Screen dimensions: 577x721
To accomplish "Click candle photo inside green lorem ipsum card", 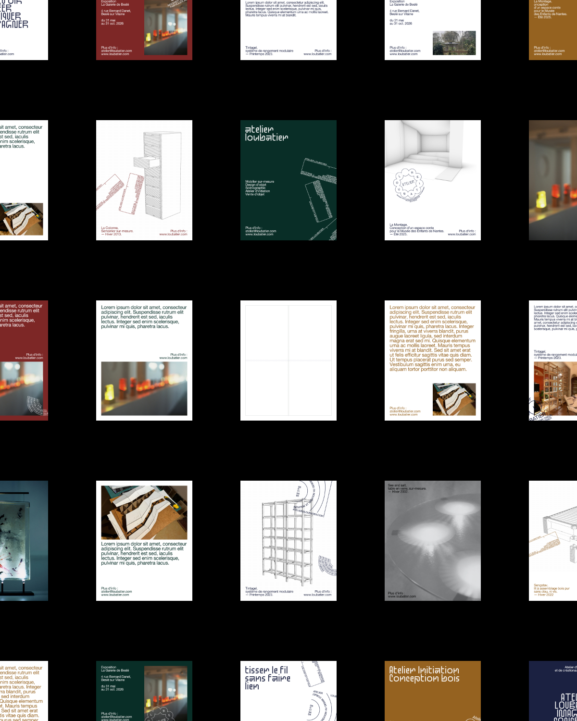I will [x=144, y=388].
